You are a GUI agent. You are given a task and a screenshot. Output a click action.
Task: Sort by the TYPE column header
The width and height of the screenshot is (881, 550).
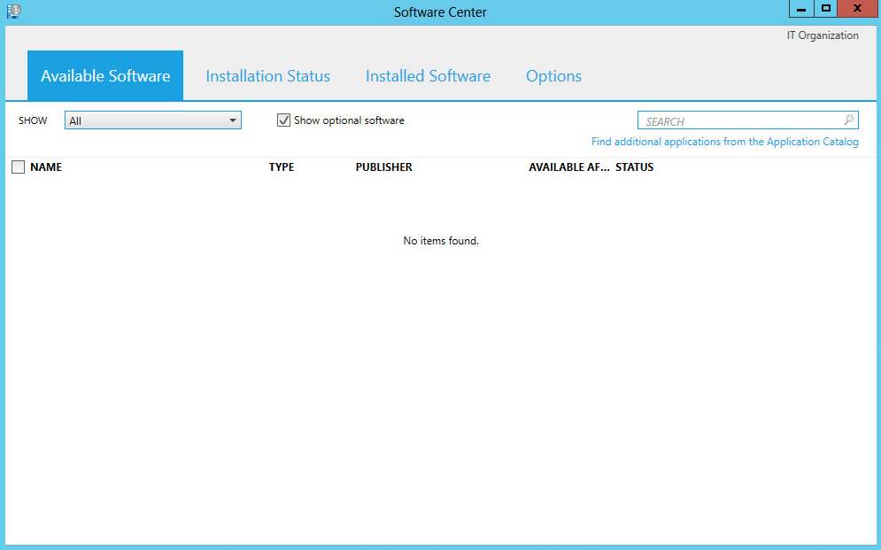click(x=282, y=167)
